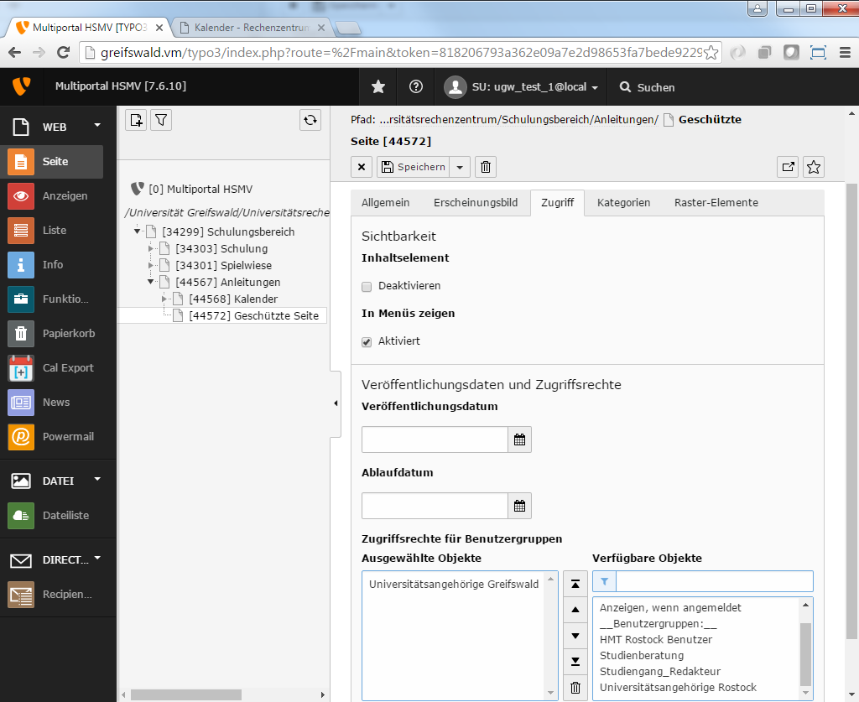Open the bookmarks star in top bar
The image size is (859, 702).
tap(378, 86)
